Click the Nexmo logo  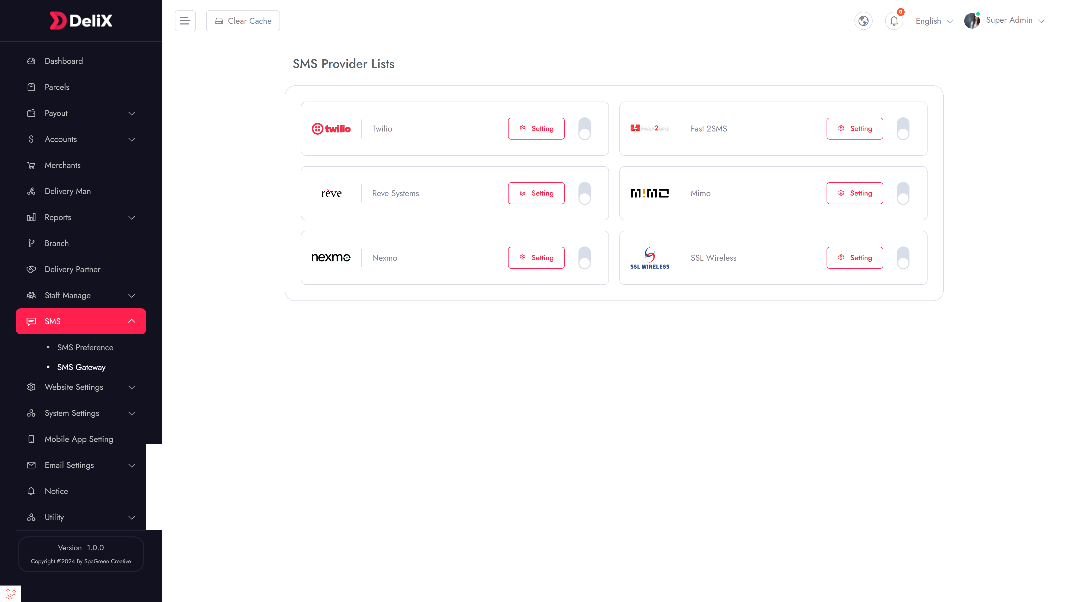(x=331, y=258)
